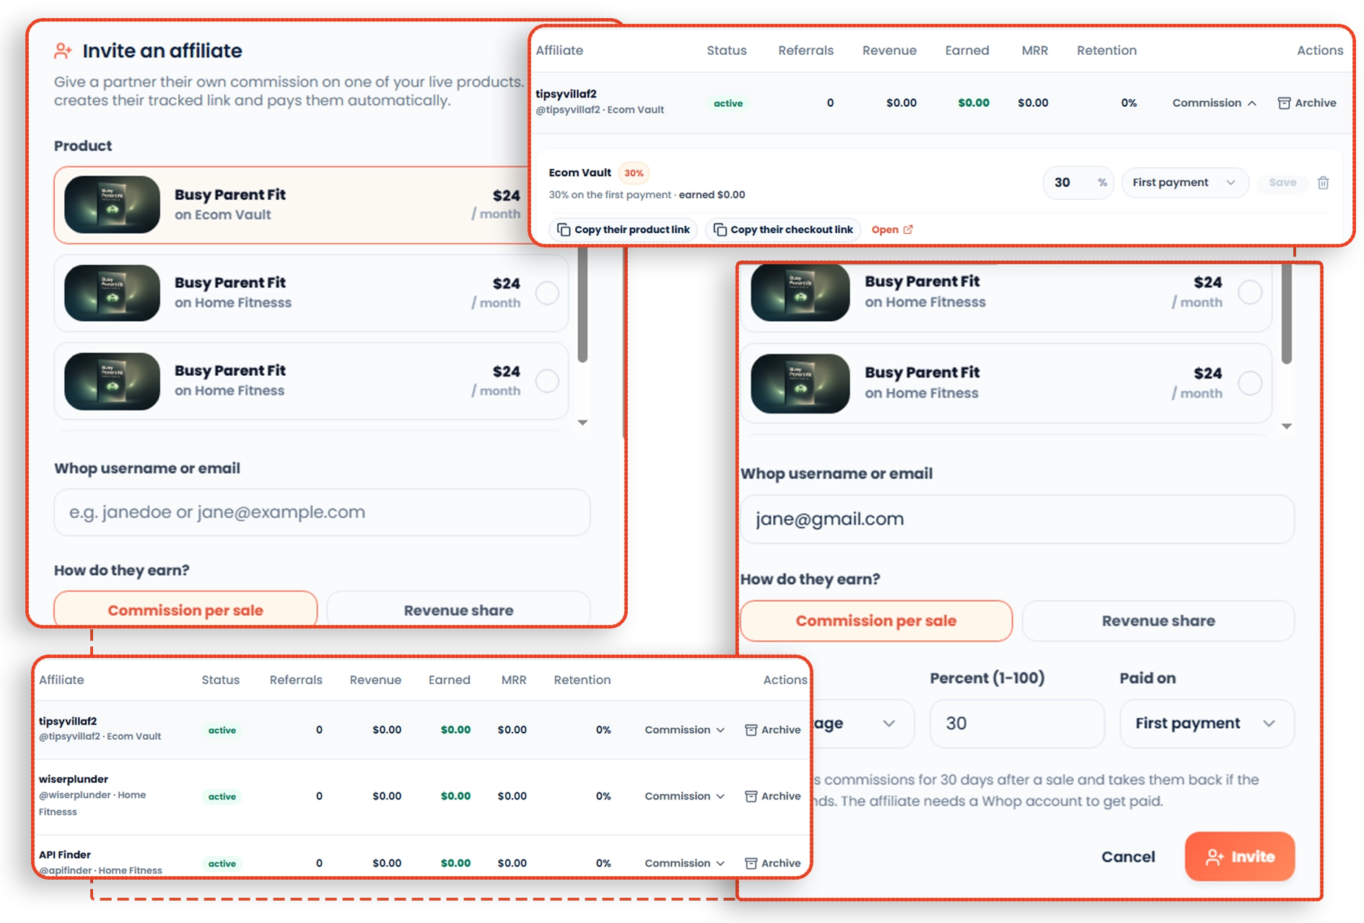Screen dimensions: 1364x923
Task: Choose Commission per sale in right panel
Action: pyautogui.click(x=876, y=621)
